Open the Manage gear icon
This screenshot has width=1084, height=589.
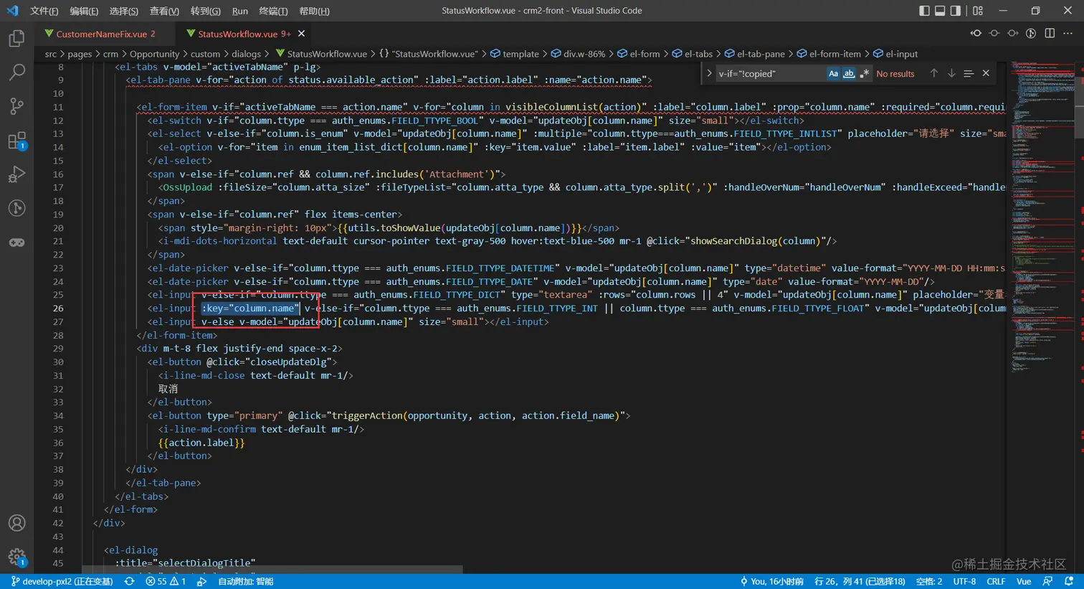pos(16,557)
